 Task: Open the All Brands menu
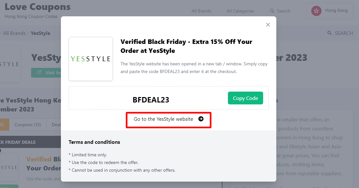[201, 11]
